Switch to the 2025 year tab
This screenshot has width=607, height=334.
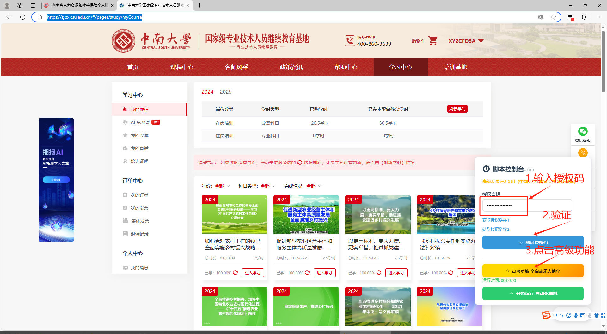click(225, 92)
